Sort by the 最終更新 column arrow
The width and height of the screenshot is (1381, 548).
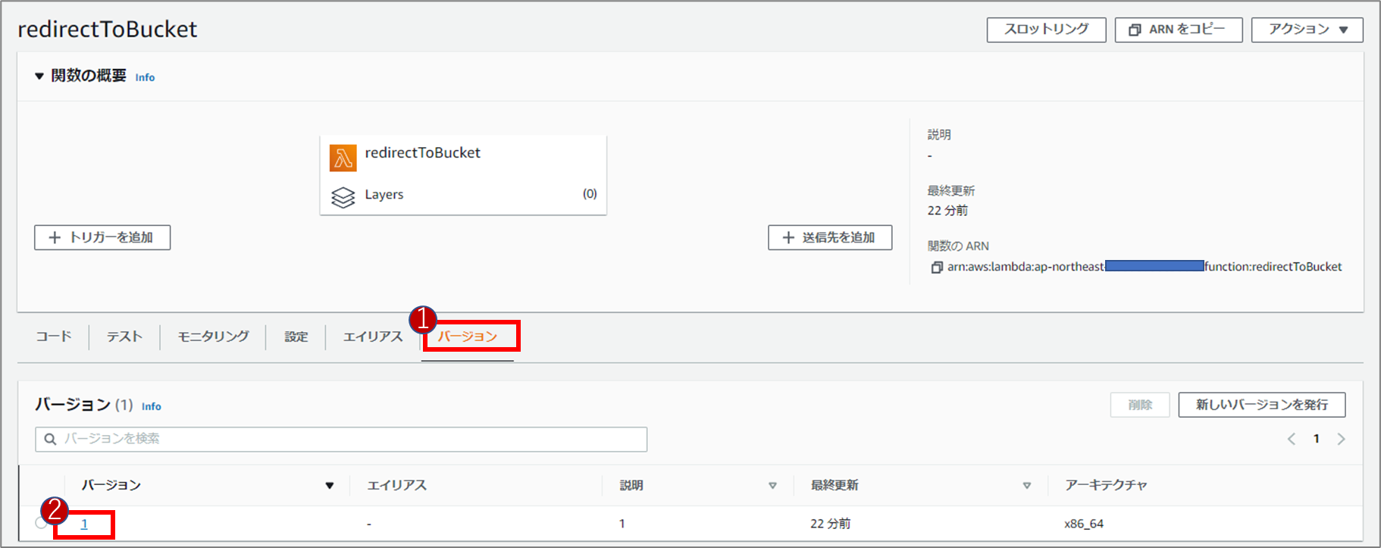pos(1026,486)
